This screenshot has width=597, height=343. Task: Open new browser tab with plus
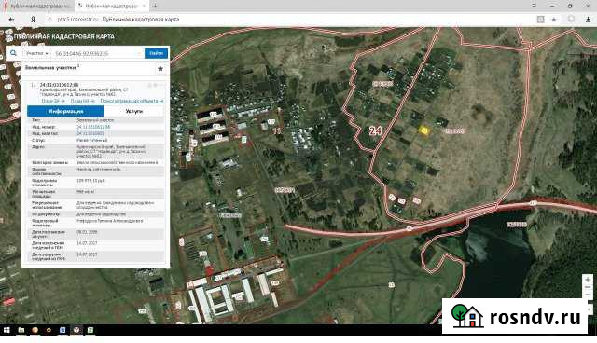[155, 6]
